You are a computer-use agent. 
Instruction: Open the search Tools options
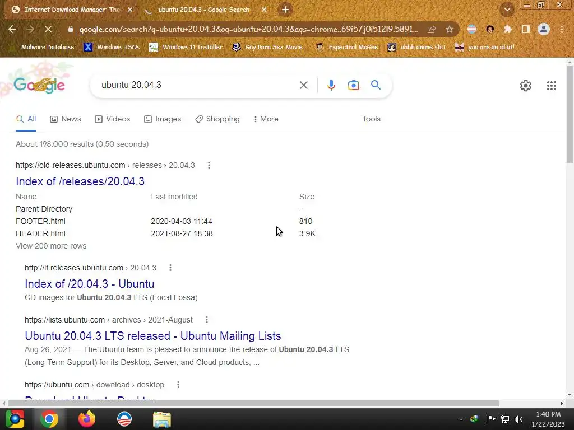click(x=371, y=119)
